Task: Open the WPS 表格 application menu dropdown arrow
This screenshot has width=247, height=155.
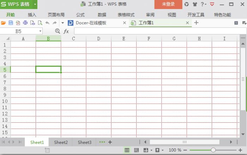Action: [x=35, y=4]
